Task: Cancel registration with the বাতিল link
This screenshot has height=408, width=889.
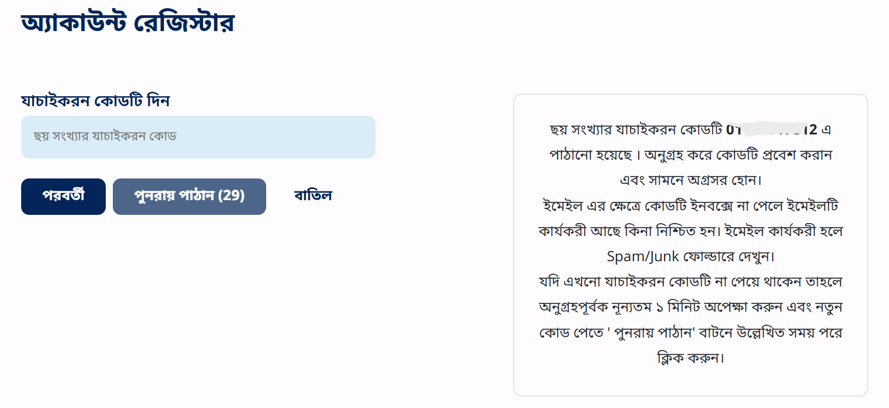Action: 313,196
